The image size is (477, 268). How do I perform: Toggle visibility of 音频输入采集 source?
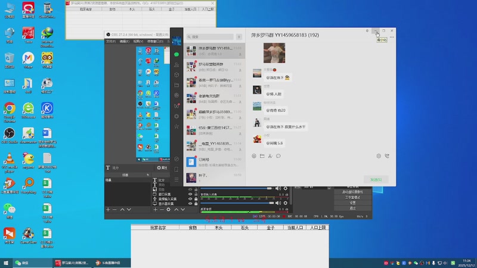point(190,199)
